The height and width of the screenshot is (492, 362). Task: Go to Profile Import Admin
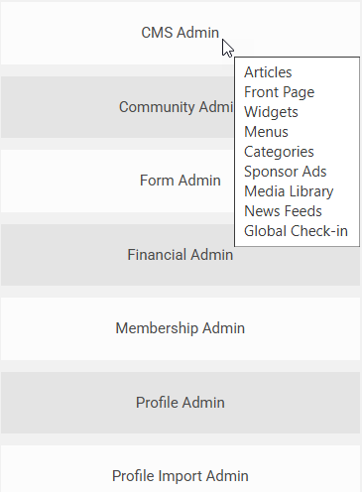point(181,476)
